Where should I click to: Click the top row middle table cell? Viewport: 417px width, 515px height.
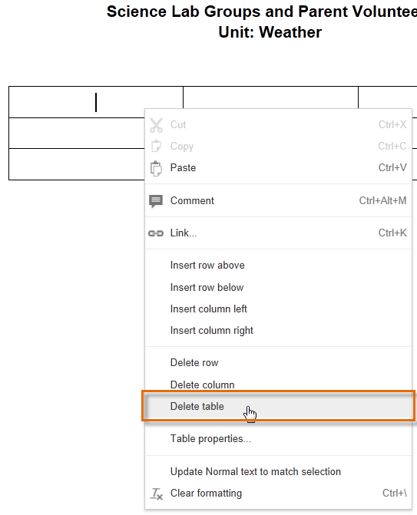[270, 97]
